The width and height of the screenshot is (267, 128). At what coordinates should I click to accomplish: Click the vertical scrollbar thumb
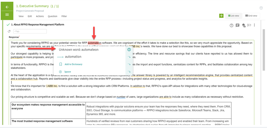coord(264,50)
